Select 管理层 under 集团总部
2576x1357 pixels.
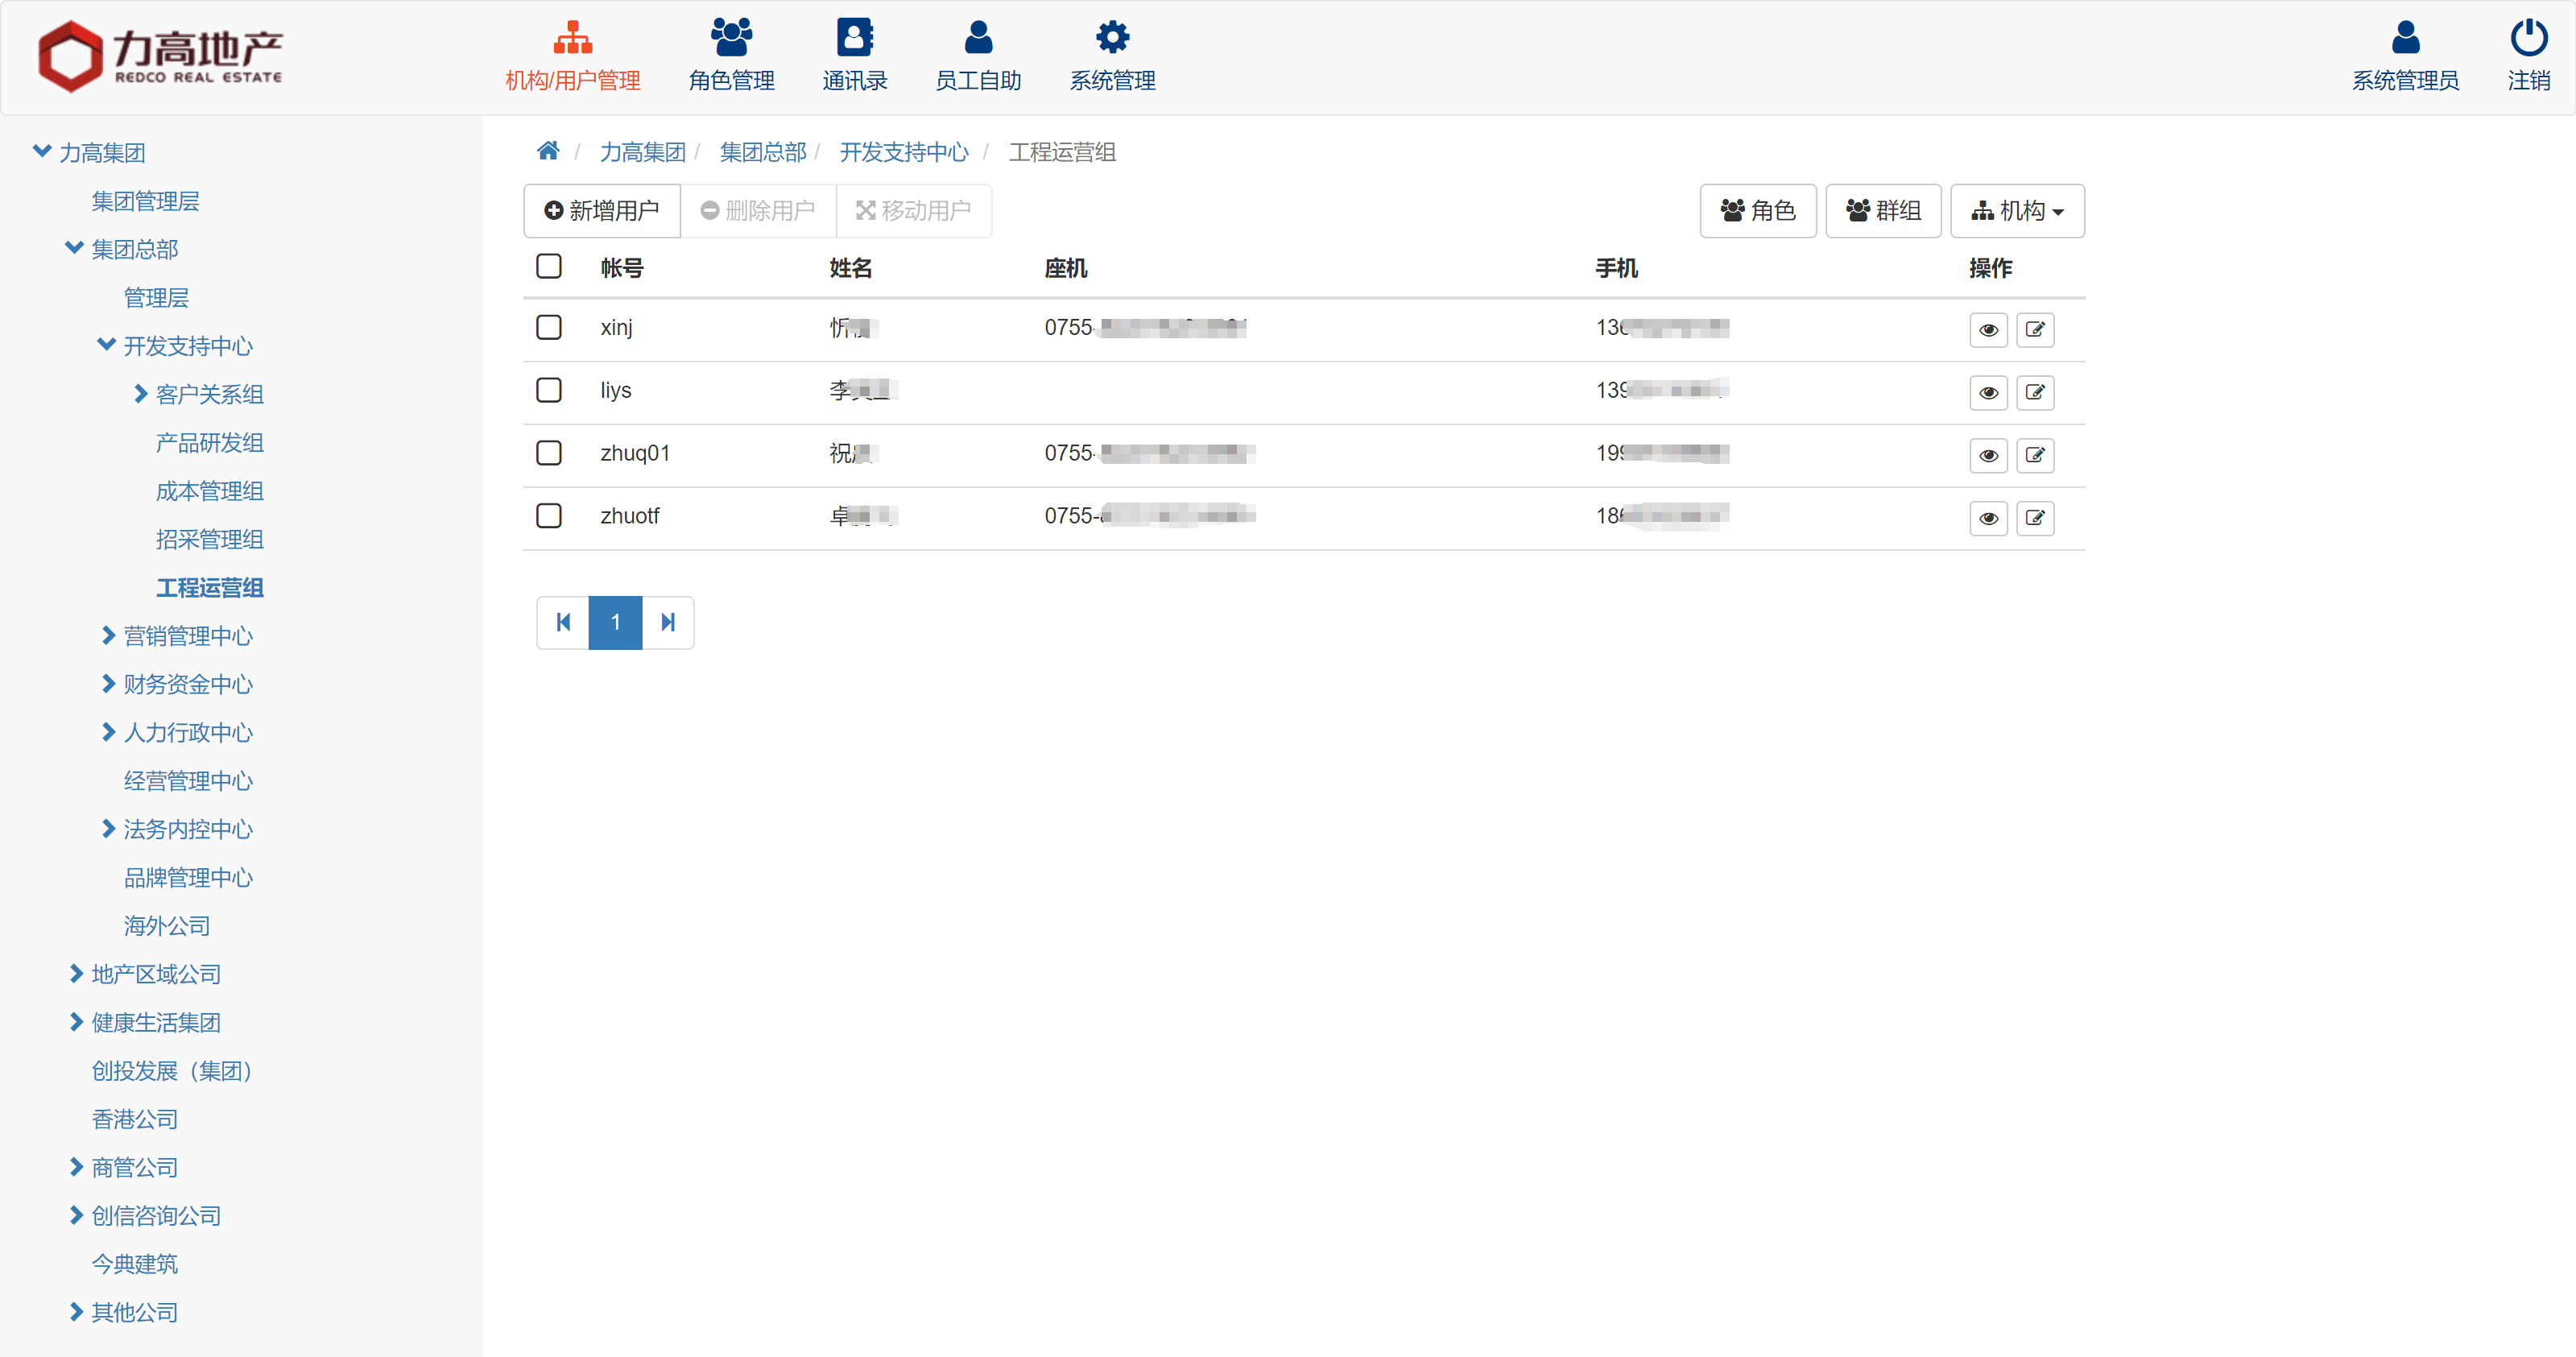pos(156,297)
